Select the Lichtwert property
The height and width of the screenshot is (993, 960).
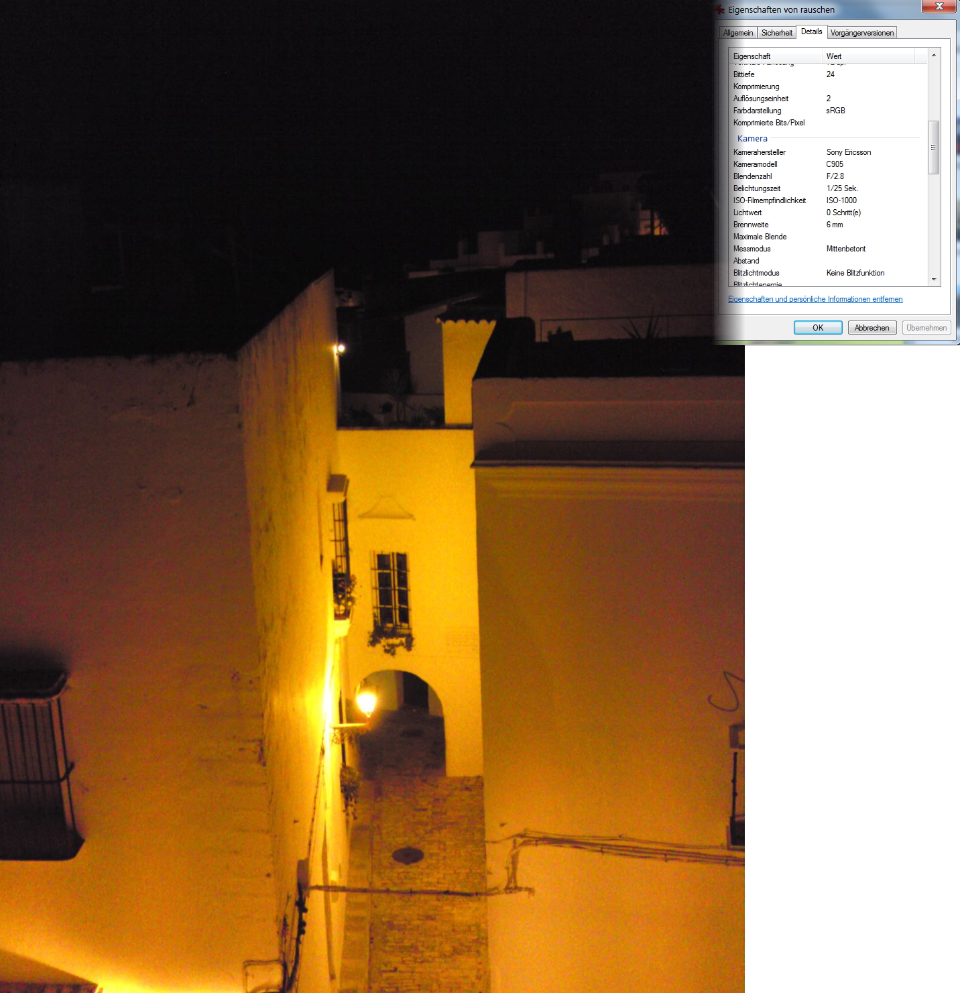tap(747, 213)
